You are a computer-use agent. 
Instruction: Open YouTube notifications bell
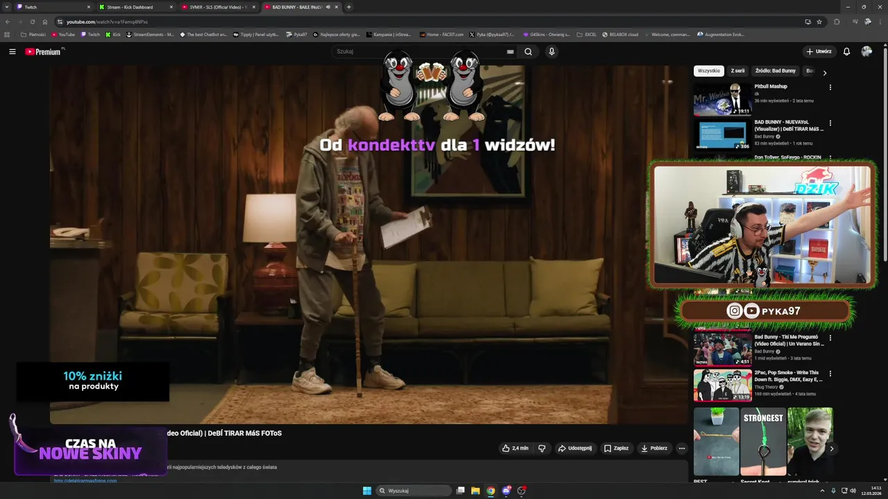(846, 51)
